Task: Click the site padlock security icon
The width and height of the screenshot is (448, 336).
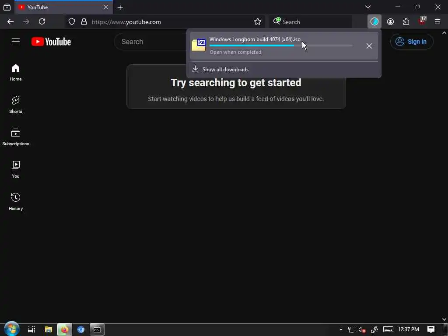Action: pyautogui.click(x=84, y=22)
